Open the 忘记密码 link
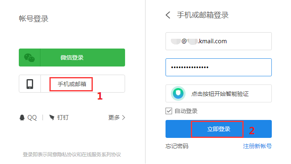 (x=177, y=146)
